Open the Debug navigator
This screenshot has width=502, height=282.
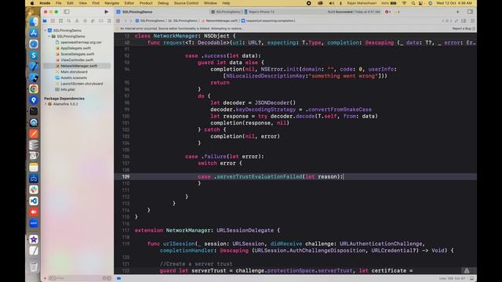click(93, 21)
